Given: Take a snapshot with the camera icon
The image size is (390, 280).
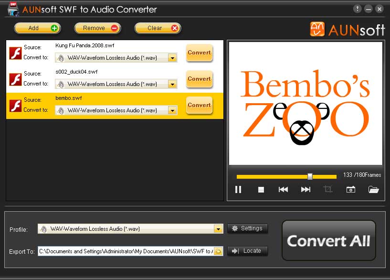Looking at the screenshot, I should point(351,189).
